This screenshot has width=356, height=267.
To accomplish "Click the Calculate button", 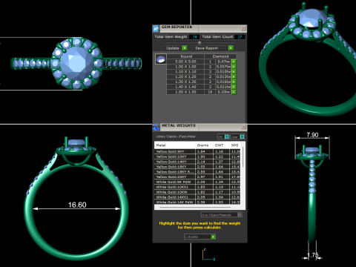I will point(200,237).
